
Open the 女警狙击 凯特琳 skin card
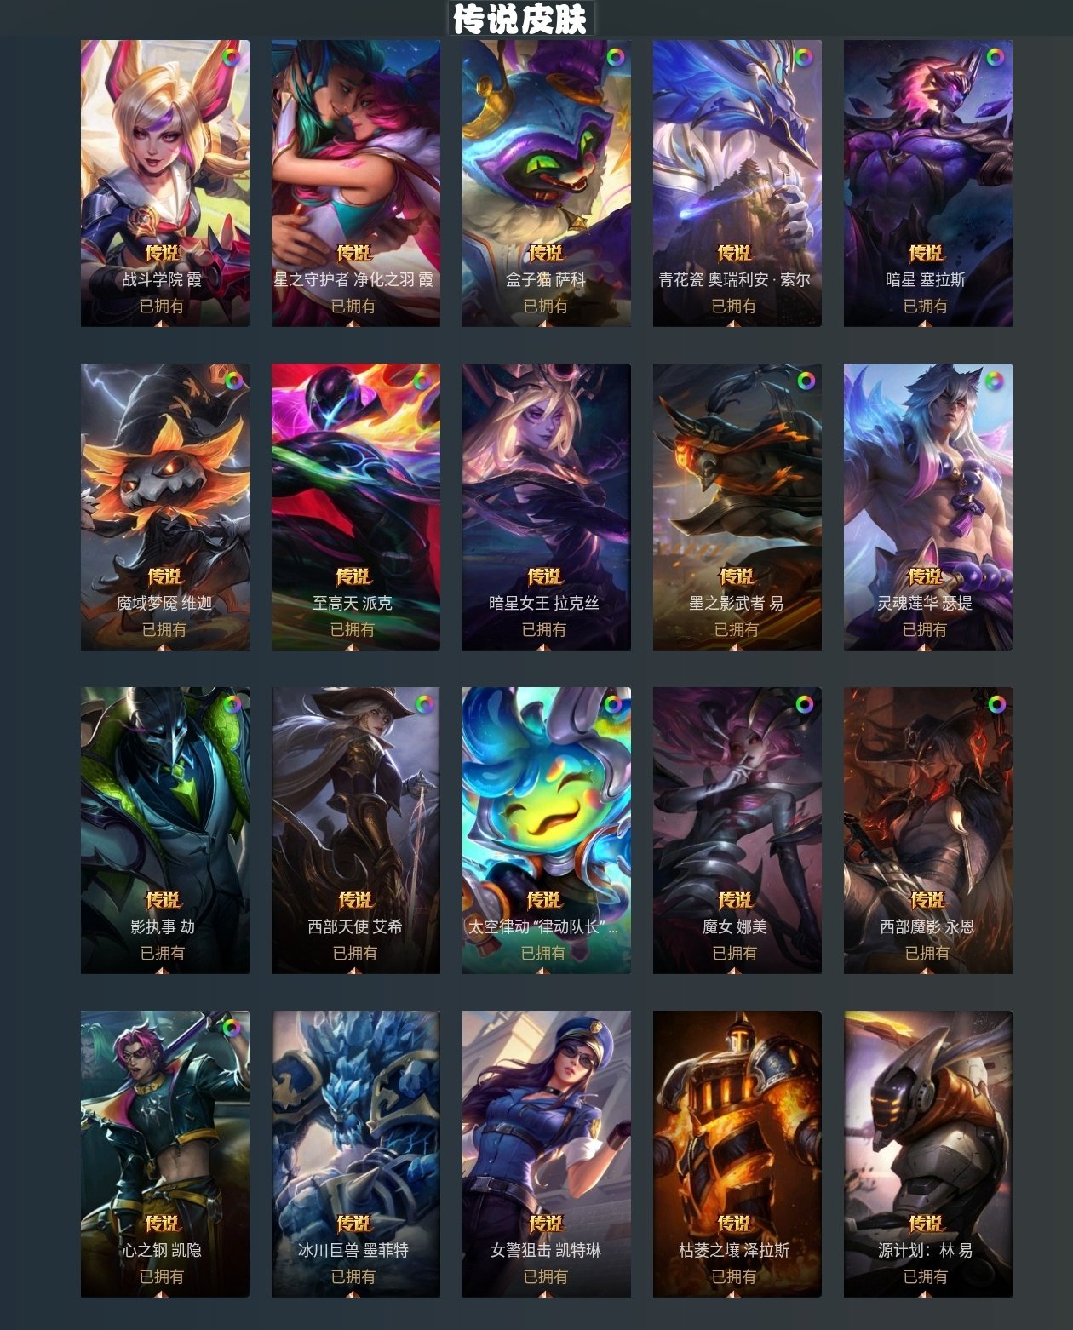pos(547,1154)
